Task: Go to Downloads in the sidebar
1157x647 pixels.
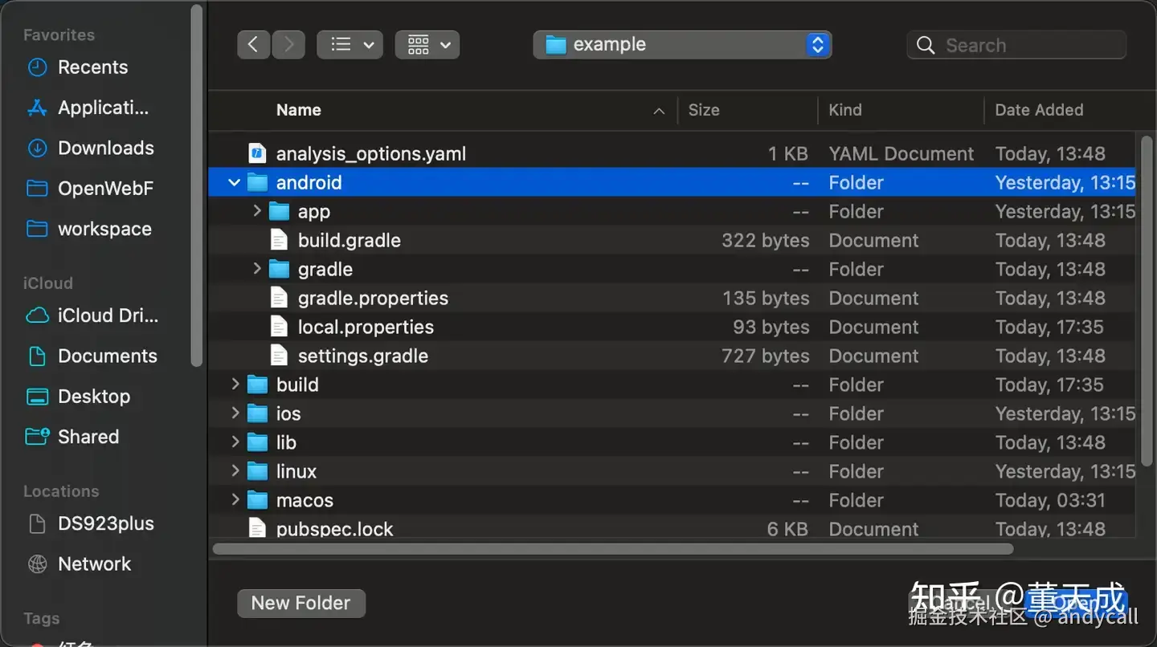Action: click(x=105, y=148)
